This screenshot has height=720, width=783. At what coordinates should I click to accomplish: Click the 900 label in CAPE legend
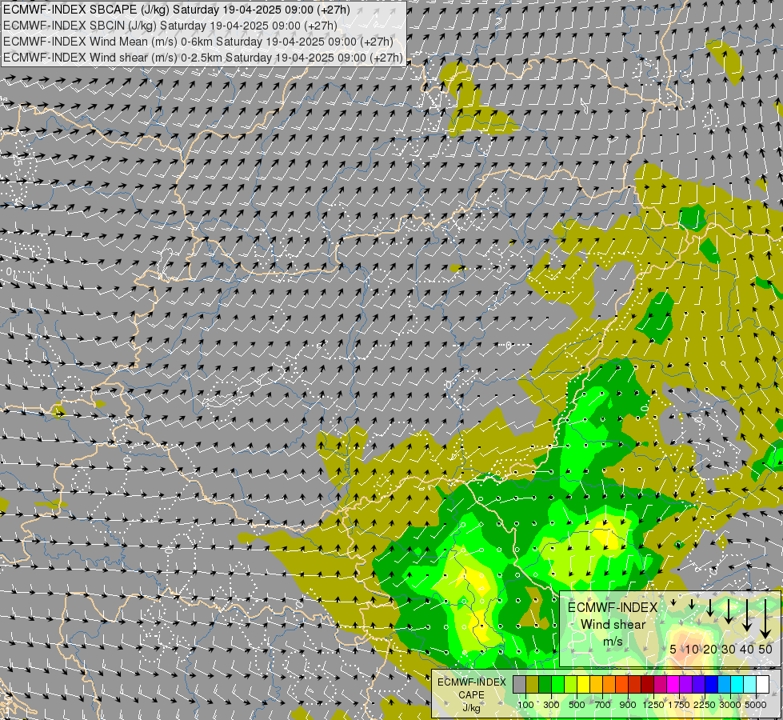point(628,705)
